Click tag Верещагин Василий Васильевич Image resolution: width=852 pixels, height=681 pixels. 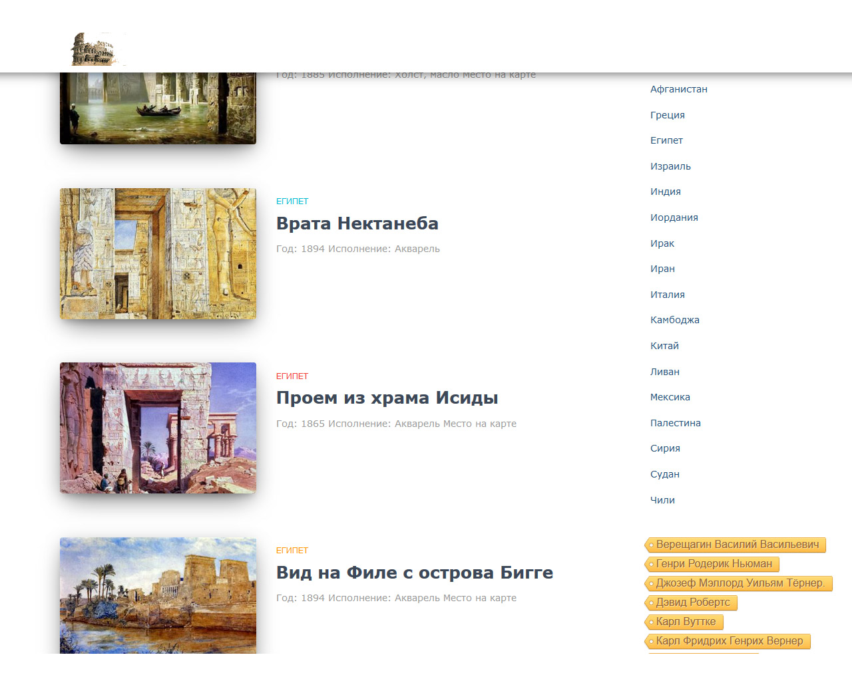pos(736,545)
